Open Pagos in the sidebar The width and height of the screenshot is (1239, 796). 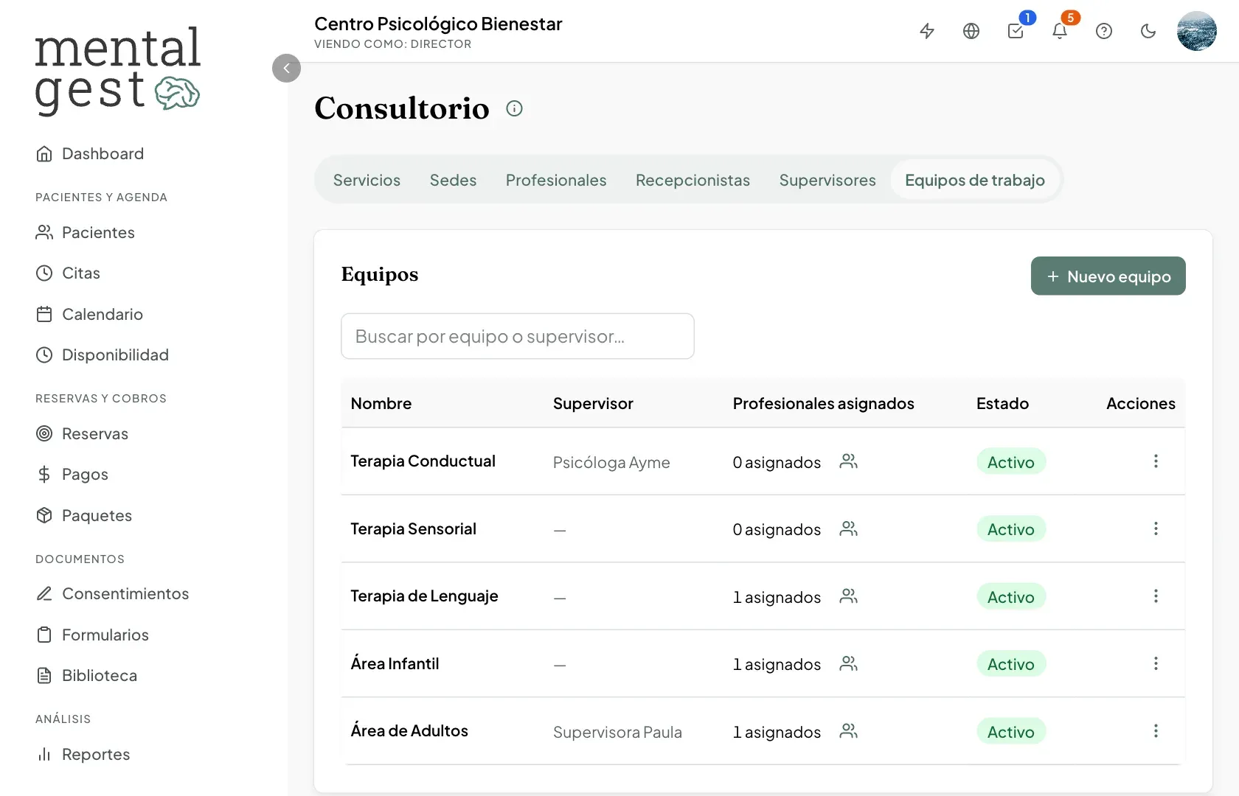[72, 475]
